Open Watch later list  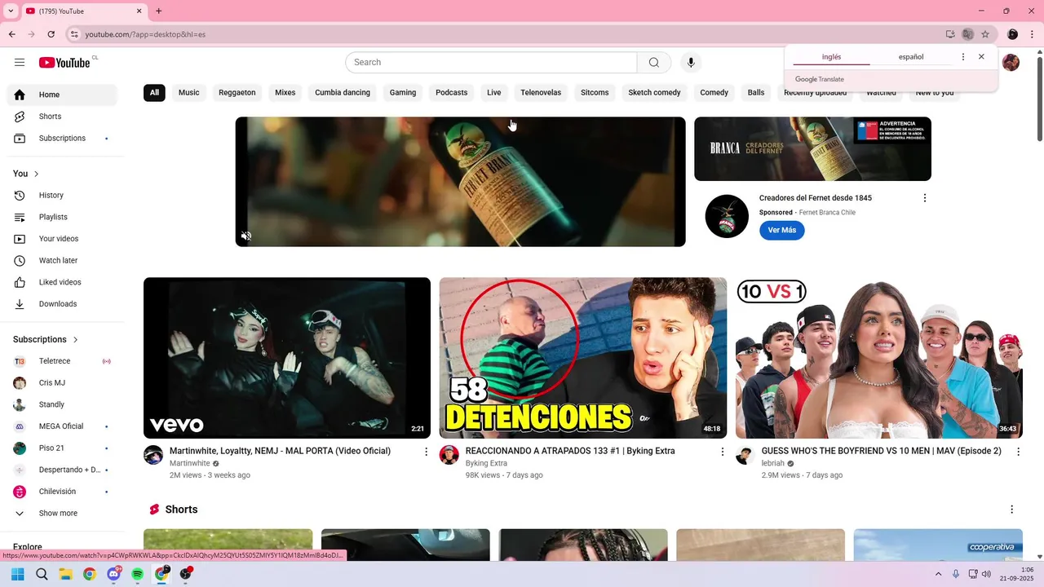(62, 261)
